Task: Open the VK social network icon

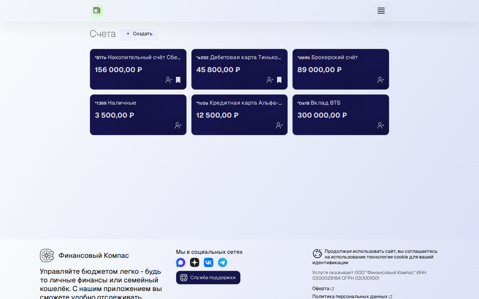Action: [209, 262]
